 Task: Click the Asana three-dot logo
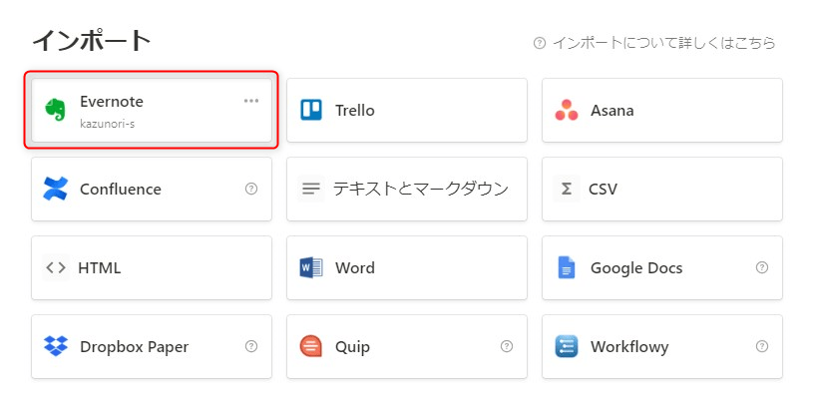coord(567,110)
